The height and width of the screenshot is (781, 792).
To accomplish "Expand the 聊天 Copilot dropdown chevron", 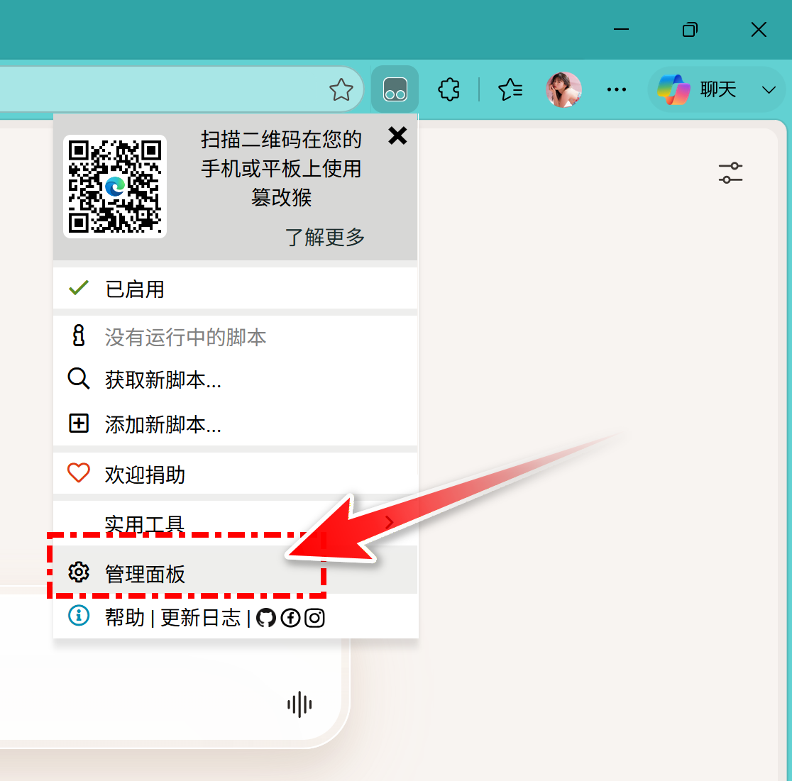I will point(768,90).
